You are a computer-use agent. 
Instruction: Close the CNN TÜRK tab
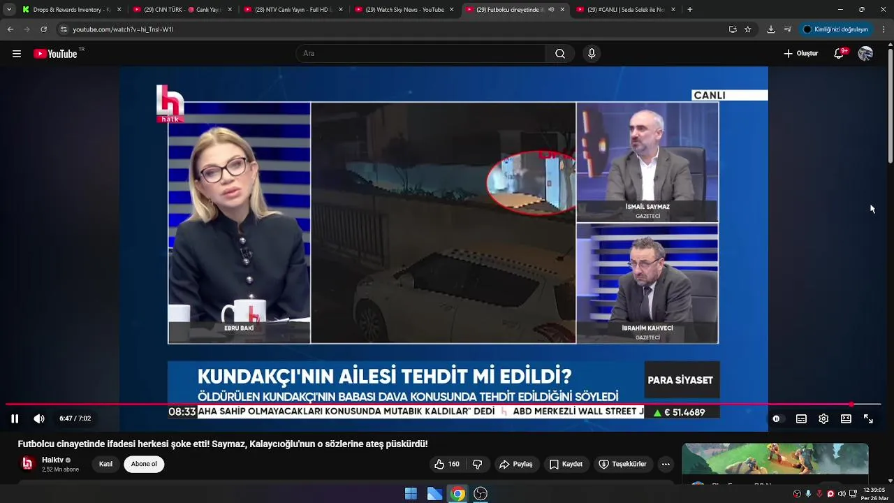(230, 10)
